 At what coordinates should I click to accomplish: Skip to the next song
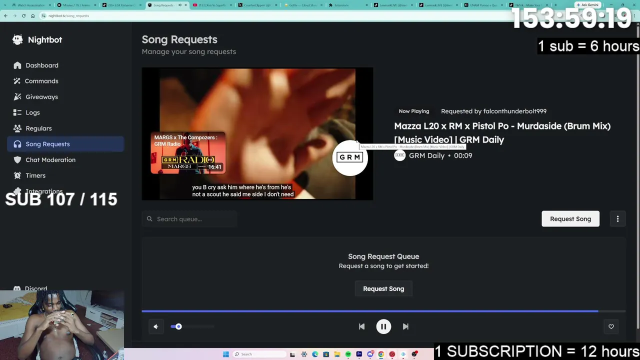(x=405, y=326)
